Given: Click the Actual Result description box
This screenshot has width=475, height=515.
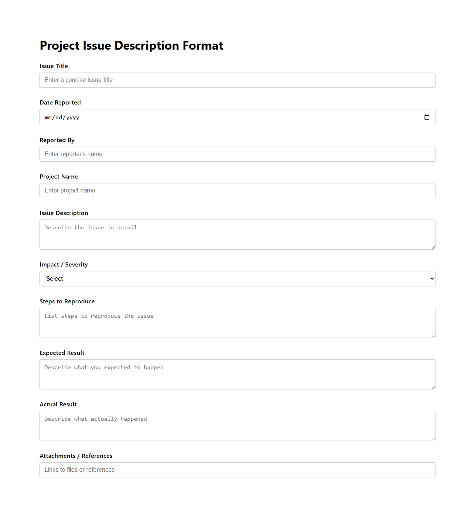Looking at the screenshot, I should click(237, 424).
